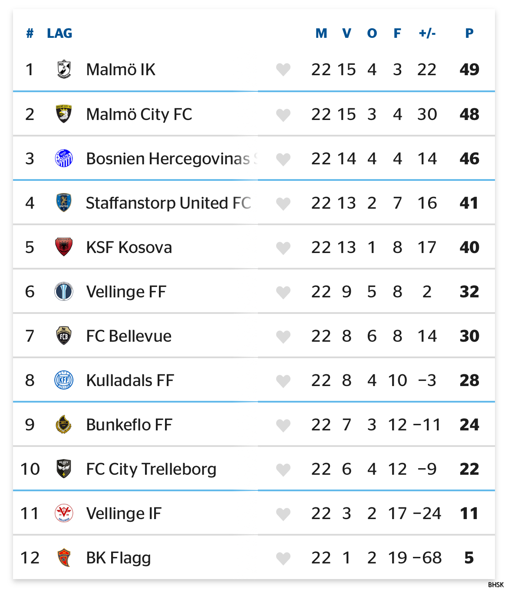Open the Kulladals FF team link

coord(130,380)
